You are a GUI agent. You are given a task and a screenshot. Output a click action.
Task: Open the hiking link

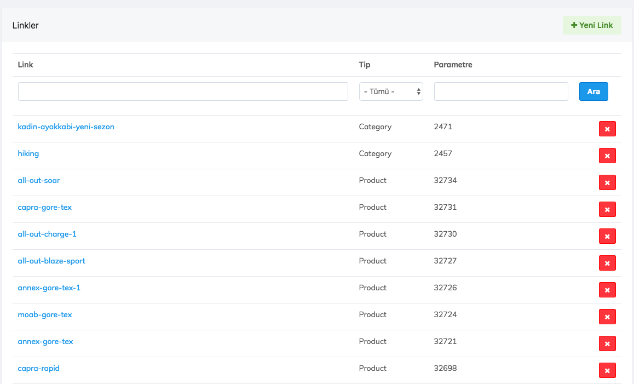pyautogui.click(x=28, y=153)
